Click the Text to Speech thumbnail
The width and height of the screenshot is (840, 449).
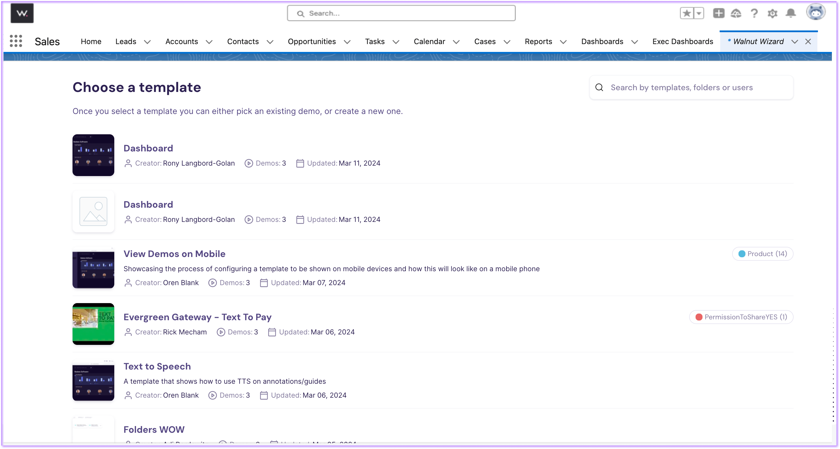tap(93, 380)
